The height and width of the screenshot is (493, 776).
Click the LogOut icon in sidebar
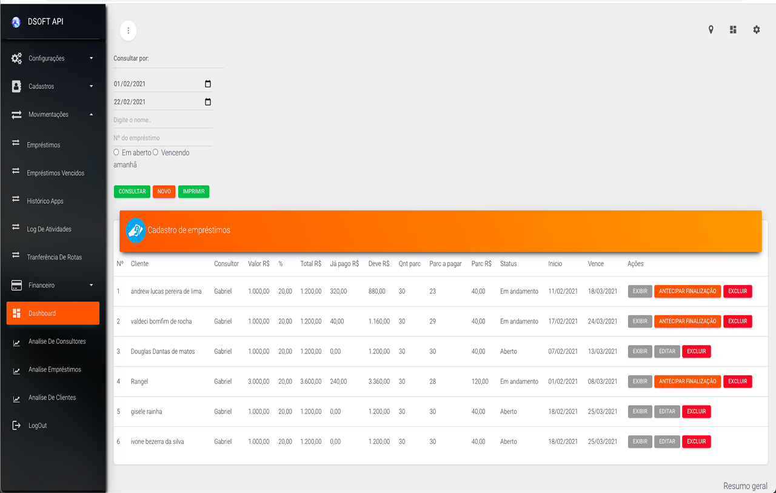16,426
